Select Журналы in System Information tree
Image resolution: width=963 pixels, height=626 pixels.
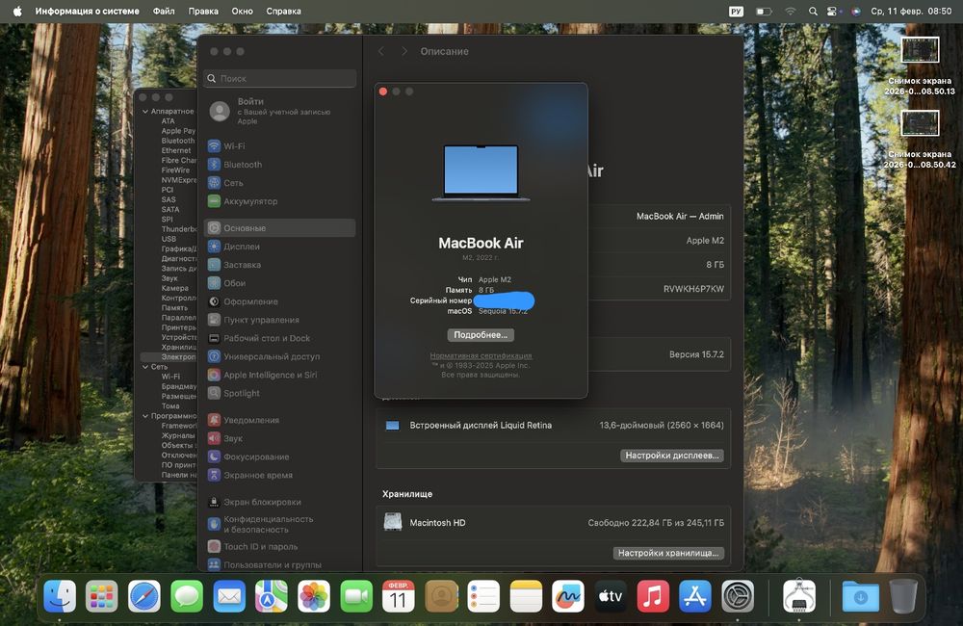tap(178, 435)
